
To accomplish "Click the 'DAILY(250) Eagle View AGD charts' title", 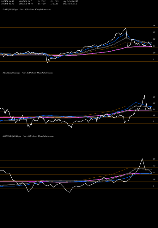I will 27,9.
